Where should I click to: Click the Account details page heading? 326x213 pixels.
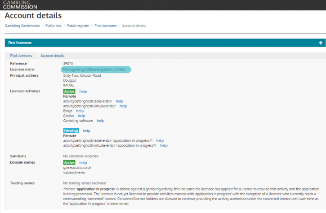[33, 16]
